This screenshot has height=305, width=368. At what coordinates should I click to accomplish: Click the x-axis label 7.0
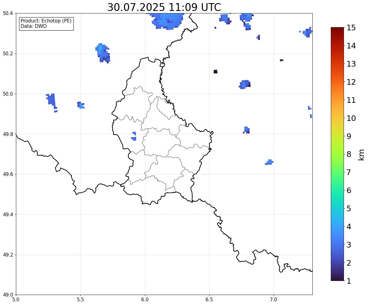tap(274, 300)
